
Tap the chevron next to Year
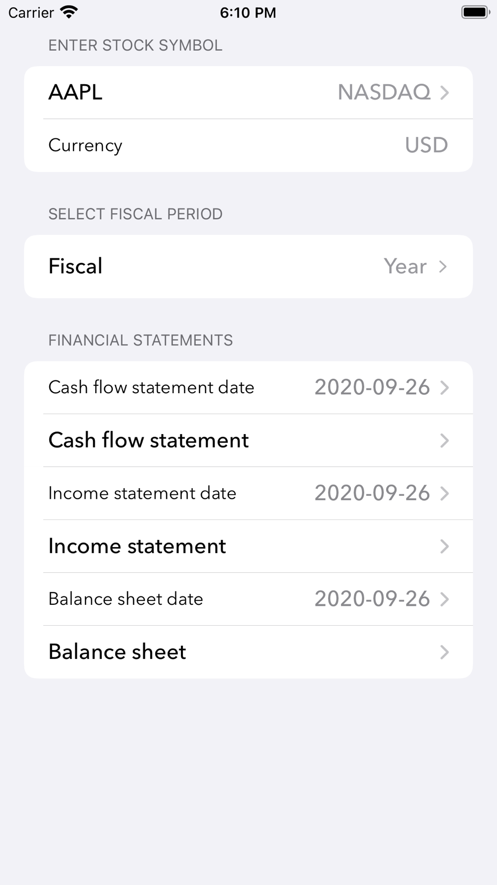[x=443, y=267]
